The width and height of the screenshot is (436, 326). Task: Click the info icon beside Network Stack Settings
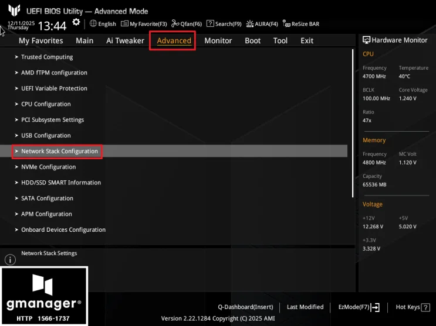click(11, 260)
